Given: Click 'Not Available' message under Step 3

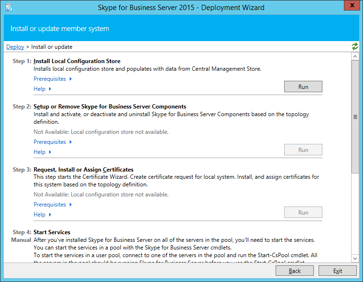Looking at the screenshot, I should pyautogui.click(x=101, y=195).
